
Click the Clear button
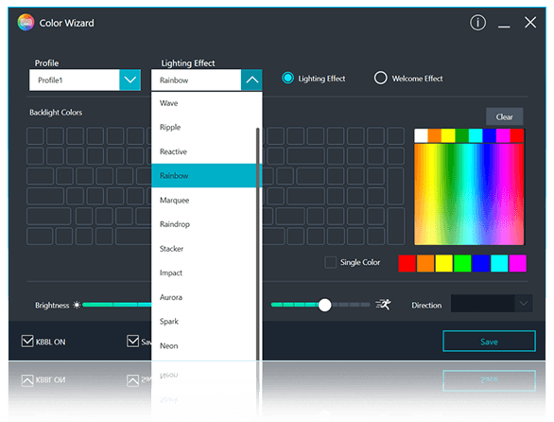coord(504,116)
